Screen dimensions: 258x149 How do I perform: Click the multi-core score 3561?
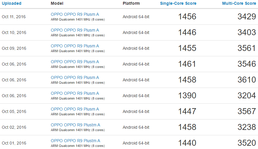tap(247, 48)
